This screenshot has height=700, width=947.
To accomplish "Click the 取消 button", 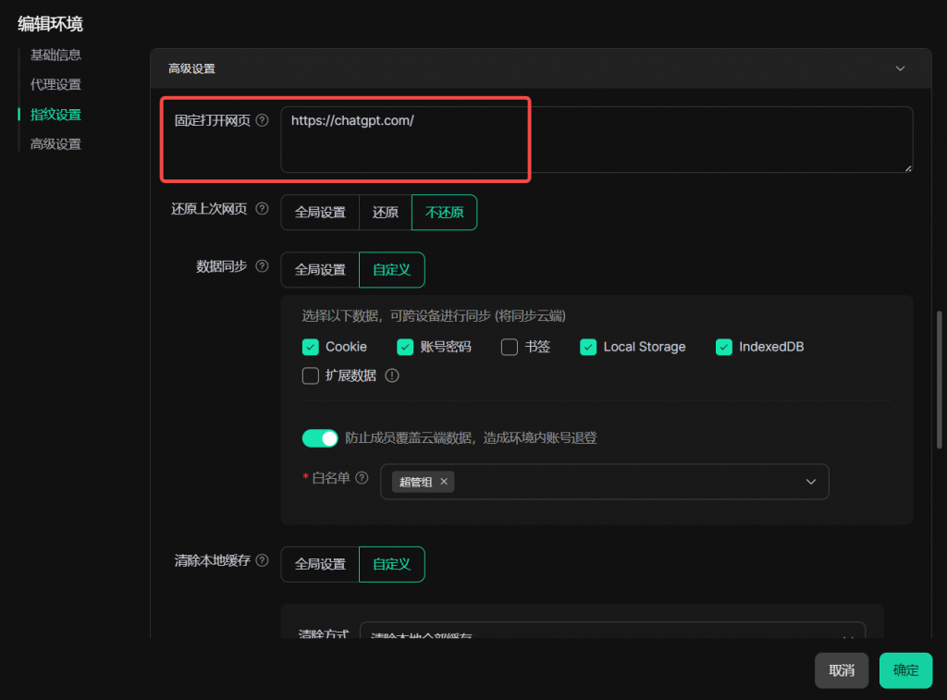I will [x=842, y=670].
